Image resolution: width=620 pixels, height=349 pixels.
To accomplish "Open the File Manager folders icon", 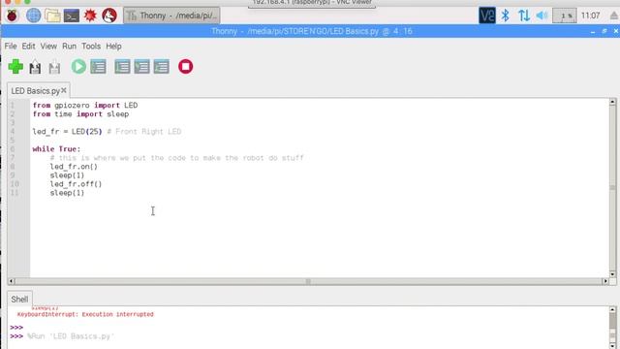I will [52, 16].
